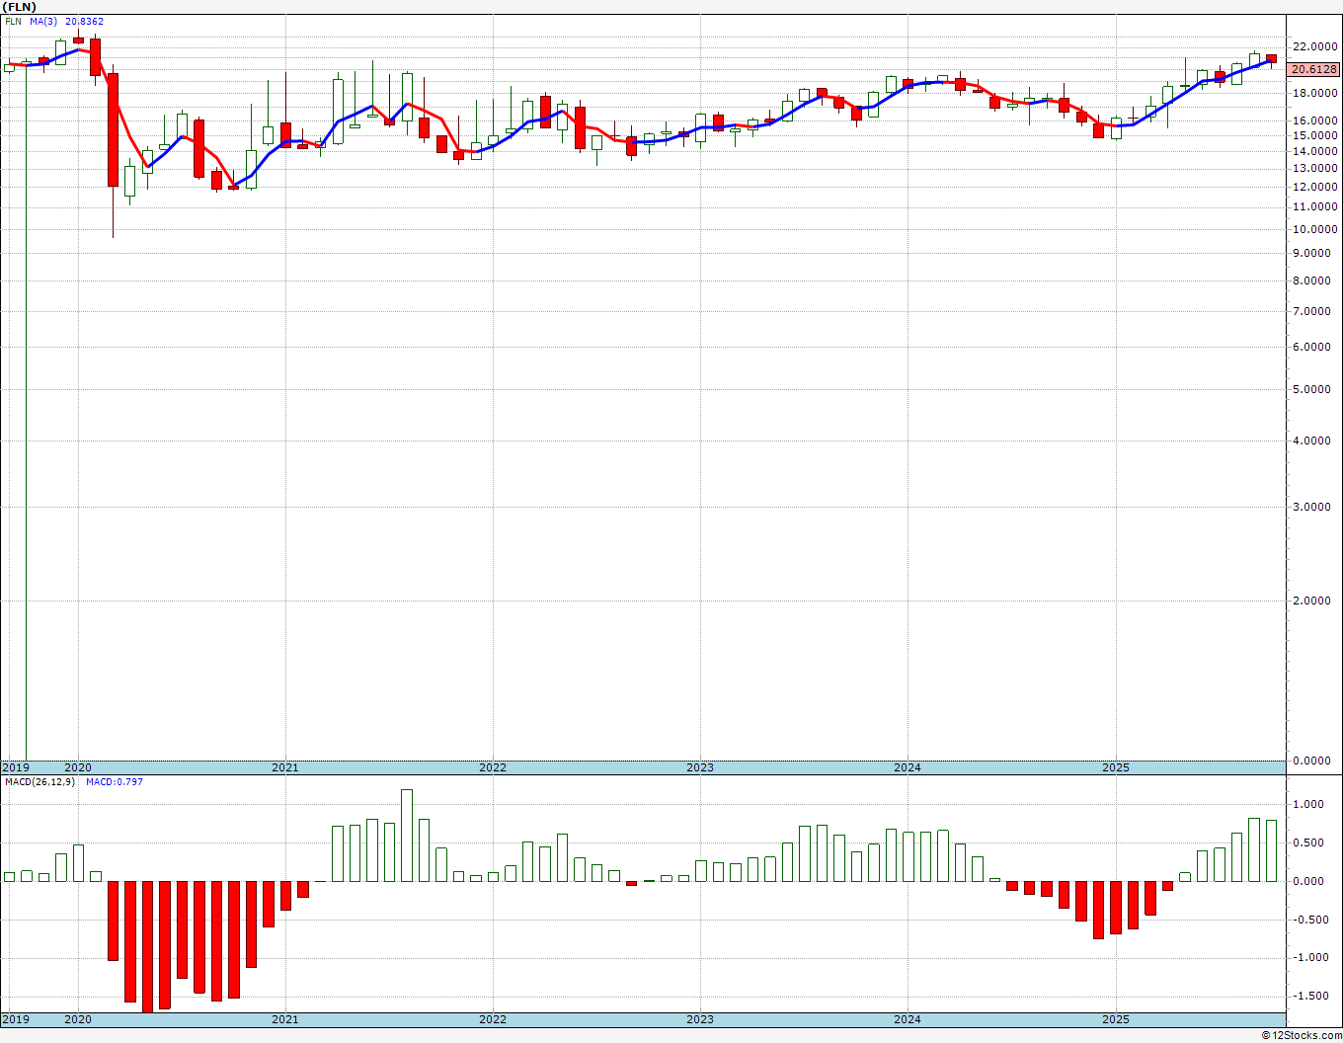Click 2019 on the price chart time axis
The width and height of the screenshot is (1343, 1043).
pyautogui.click(x=16, y=767)
